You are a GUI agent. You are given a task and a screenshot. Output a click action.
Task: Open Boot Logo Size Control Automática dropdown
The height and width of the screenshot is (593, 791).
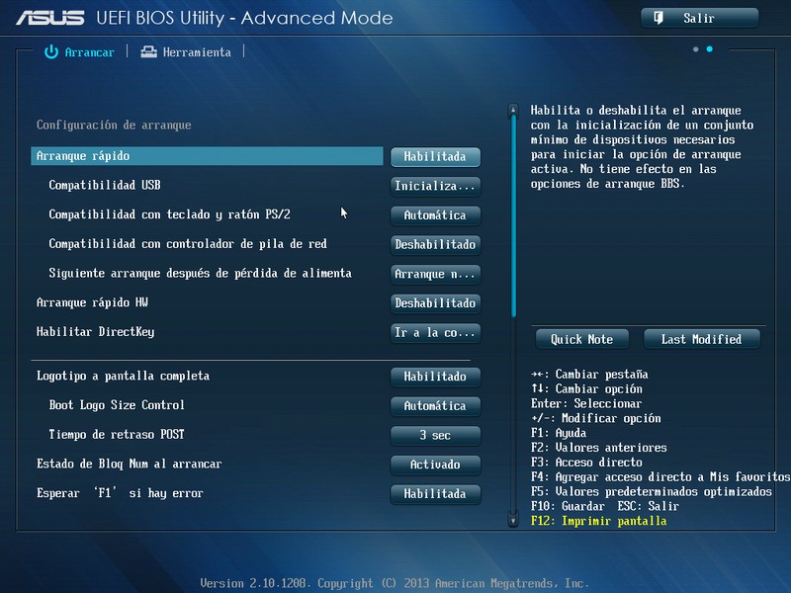[x=435, y=406]
